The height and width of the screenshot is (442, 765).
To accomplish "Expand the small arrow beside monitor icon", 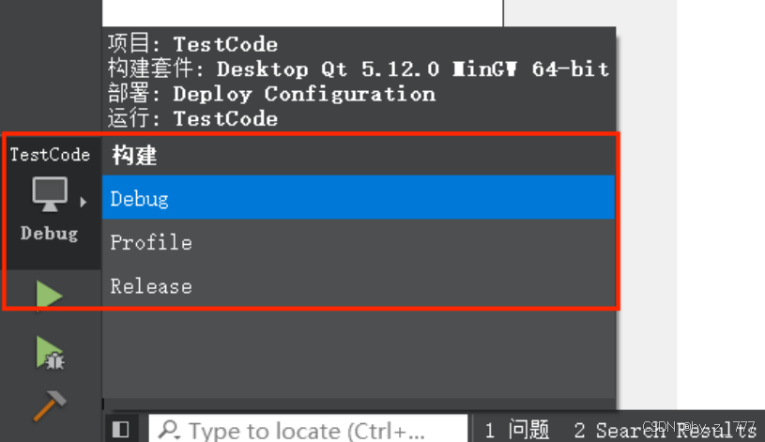I will 84,202.
